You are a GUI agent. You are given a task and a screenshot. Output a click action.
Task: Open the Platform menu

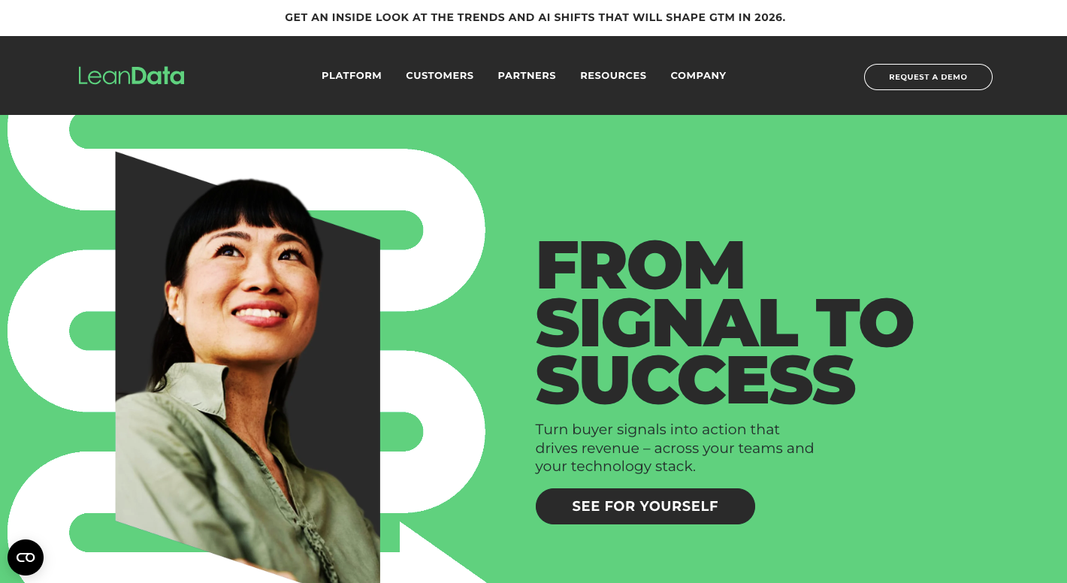tap(352, 76)
